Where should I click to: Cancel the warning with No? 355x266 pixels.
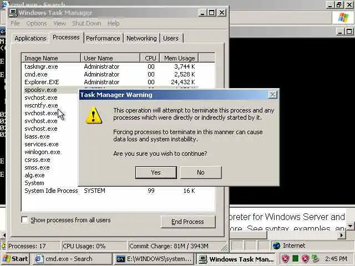coord(201,172)
